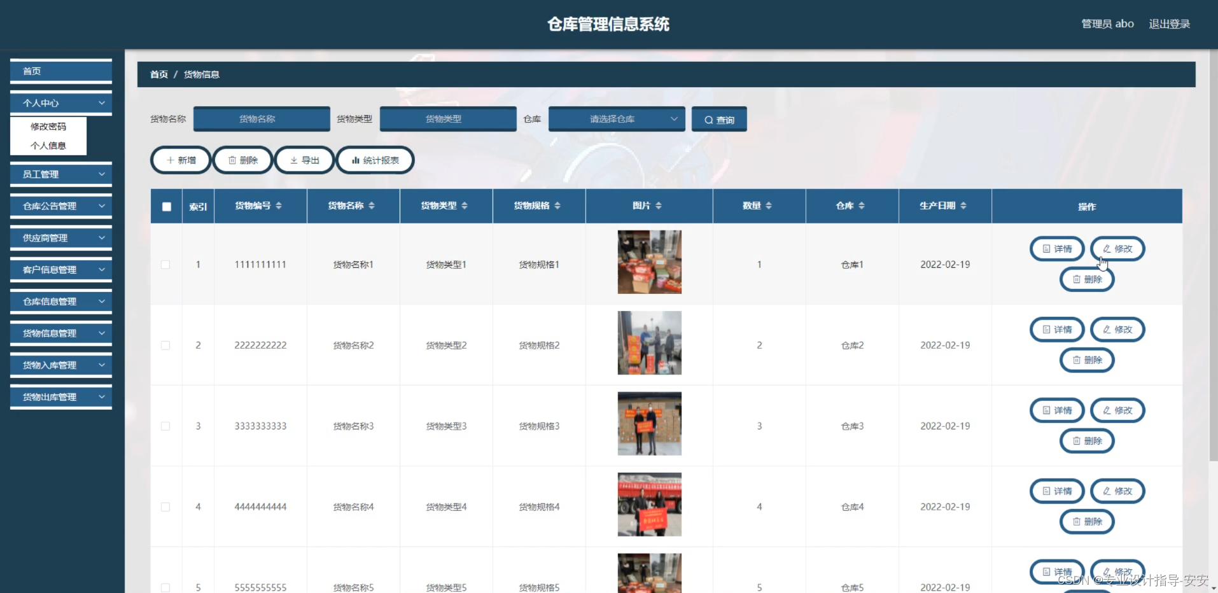Viewport: 1218px width, 593px height.
Task: Click 管理员 abo account label
Action: (1107, 24)
